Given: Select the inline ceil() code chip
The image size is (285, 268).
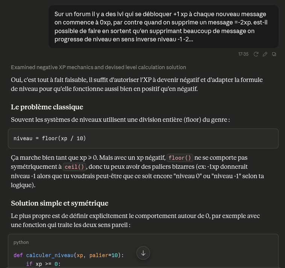Looking at the screenshot, I should coord(74,167).
